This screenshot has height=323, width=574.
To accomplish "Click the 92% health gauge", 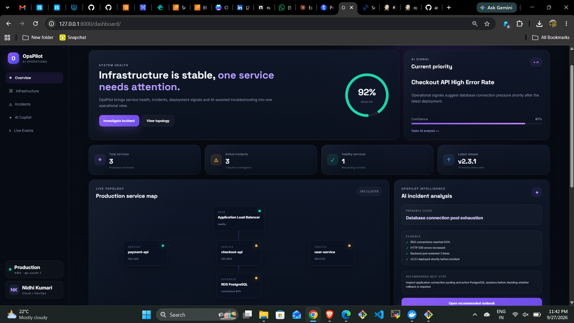I will coord(367,95).
